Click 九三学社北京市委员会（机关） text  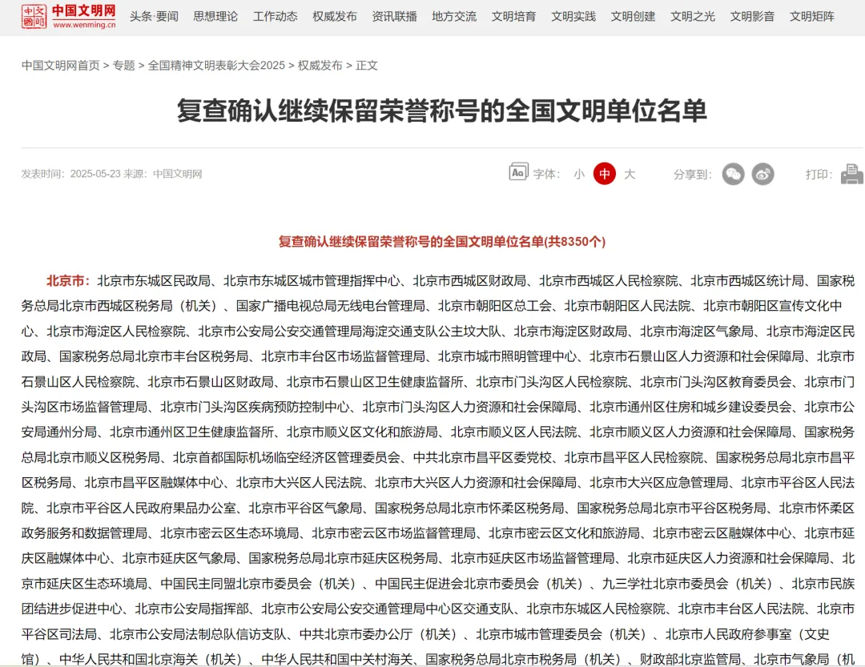(690, 584)
